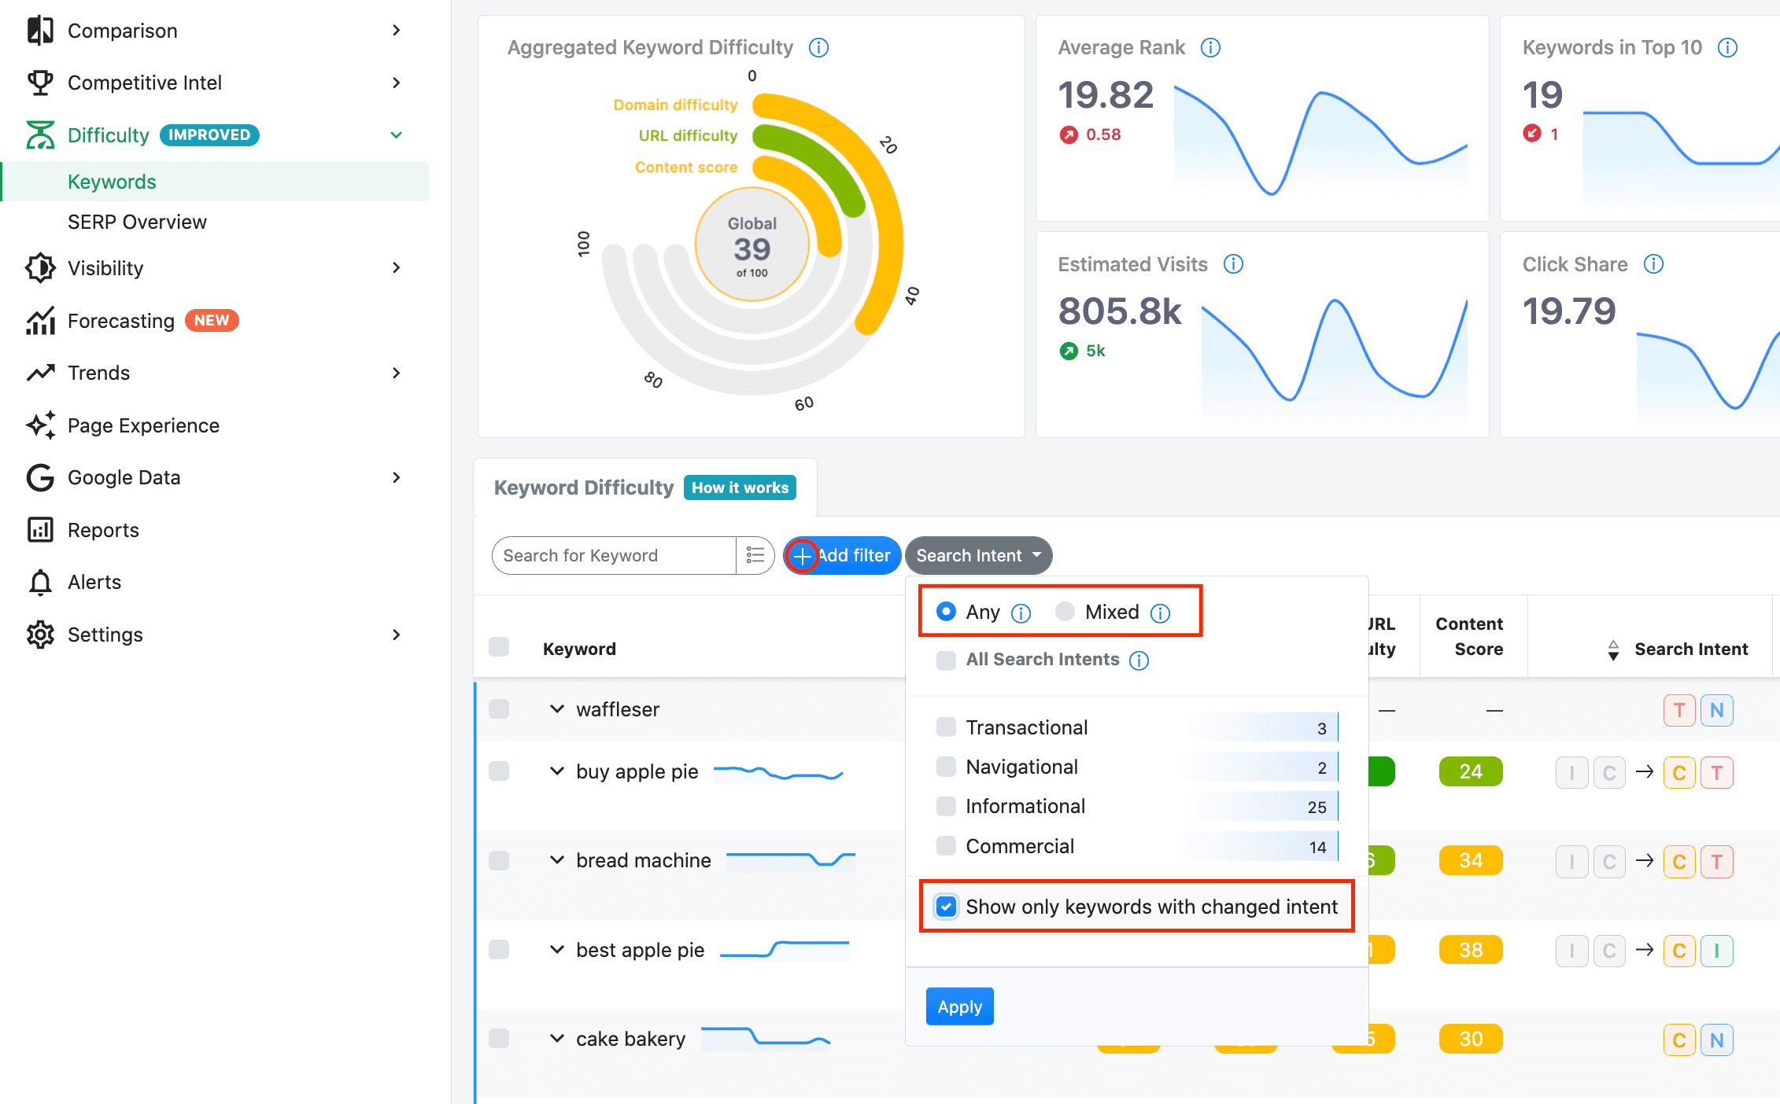Click the Aggregated Keyword Difficulty info icon

(818, 48)
